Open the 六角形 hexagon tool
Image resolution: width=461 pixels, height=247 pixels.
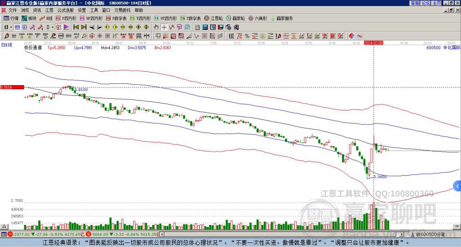click(x=258, y=18)
